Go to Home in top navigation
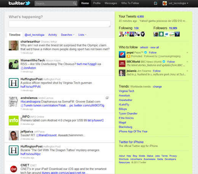This screenshot has width=198, height=174. pyautogui.click(x=85, y=3)
